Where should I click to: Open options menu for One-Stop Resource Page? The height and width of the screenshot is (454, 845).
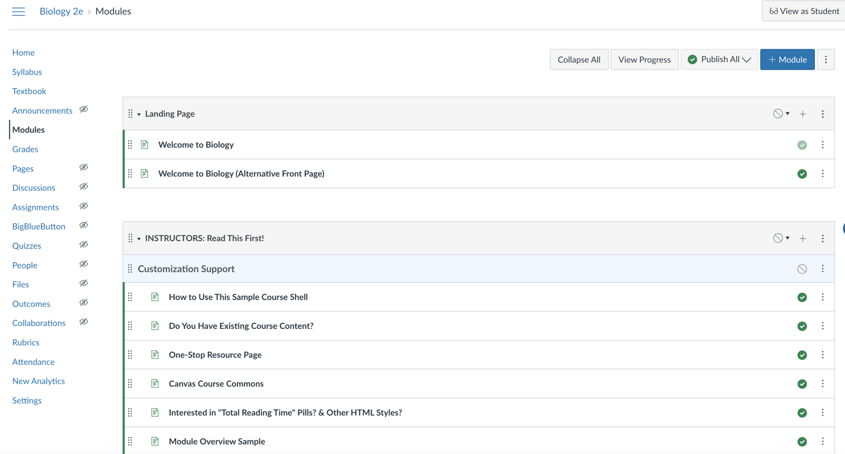click(822, 355)
